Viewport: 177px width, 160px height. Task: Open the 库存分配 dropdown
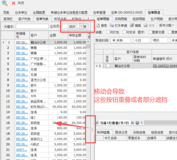click(x=166, y=25)
